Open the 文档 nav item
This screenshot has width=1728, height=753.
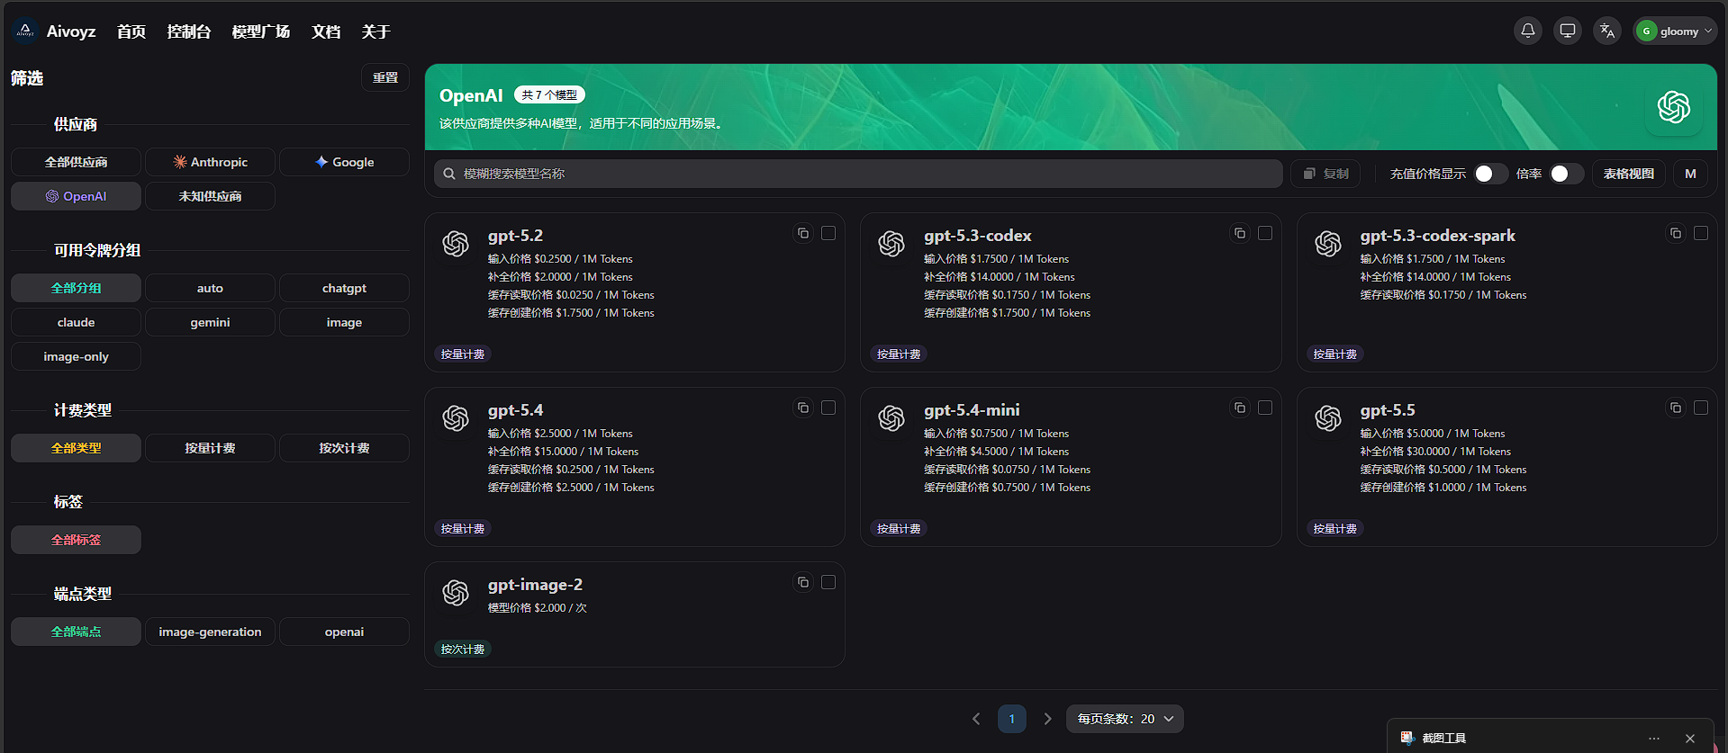point(326,31)
